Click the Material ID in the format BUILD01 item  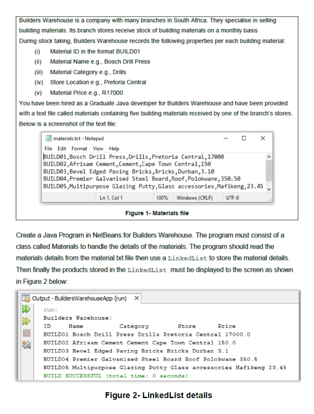pyautogui.click(x=95, y=51)
